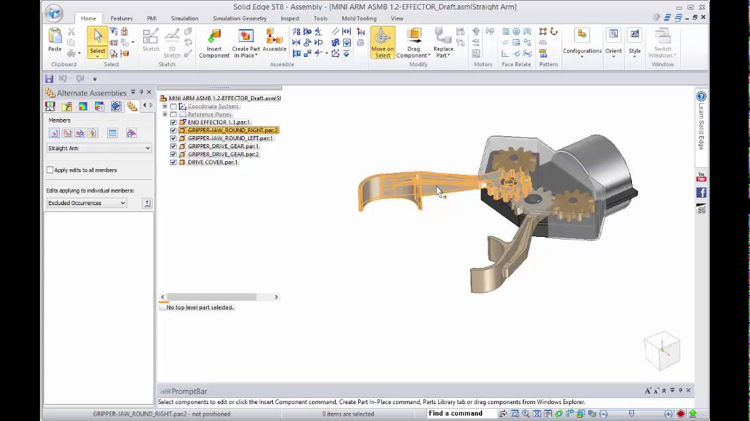Open the Excluded Occurrences dropdown
Viewport: 750px width, 421px height.
[x=87, y=203]
